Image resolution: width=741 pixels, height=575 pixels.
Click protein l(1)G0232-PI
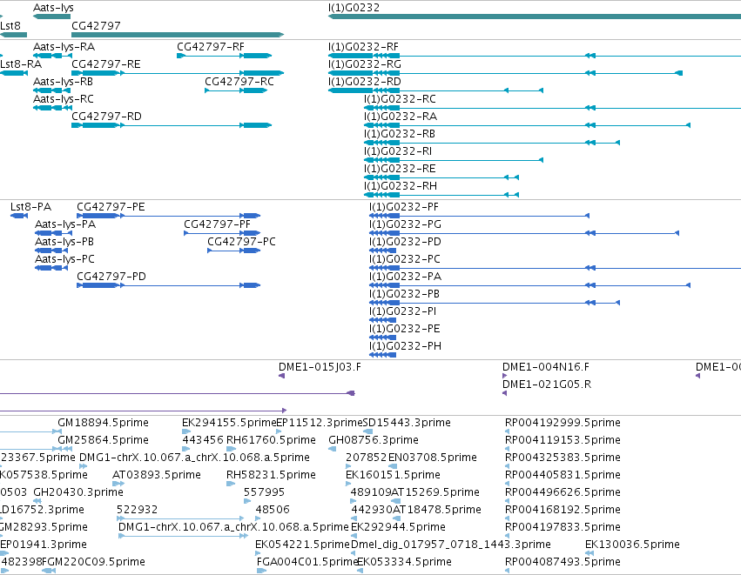click(x=383, y=320)
